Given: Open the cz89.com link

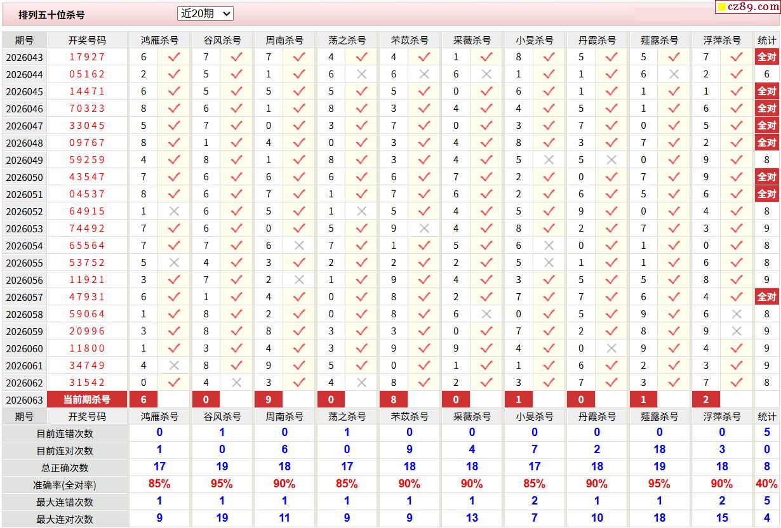Looking at the screenshot, I should click(x=747, y=7).
